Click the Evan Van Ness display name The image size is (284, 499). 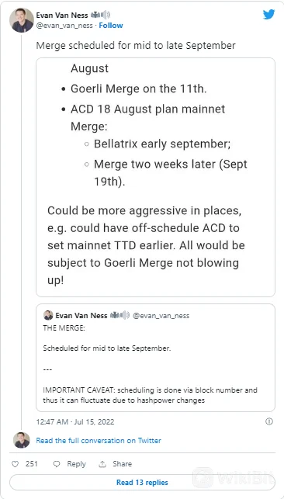coord(62,15)
